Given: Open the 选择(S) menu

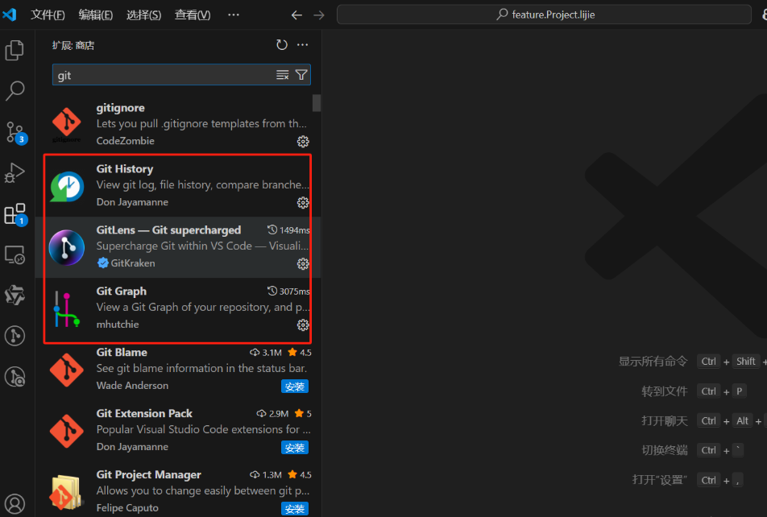Looking at the screenshot, I should point(143,14).
